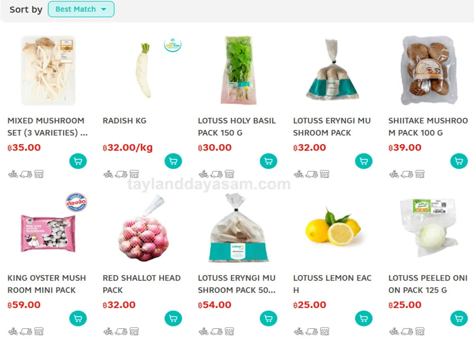Screen dimensions: 474x348
Task: Open the Best Match sort dropdown
Action: click(x=81, y=9)
